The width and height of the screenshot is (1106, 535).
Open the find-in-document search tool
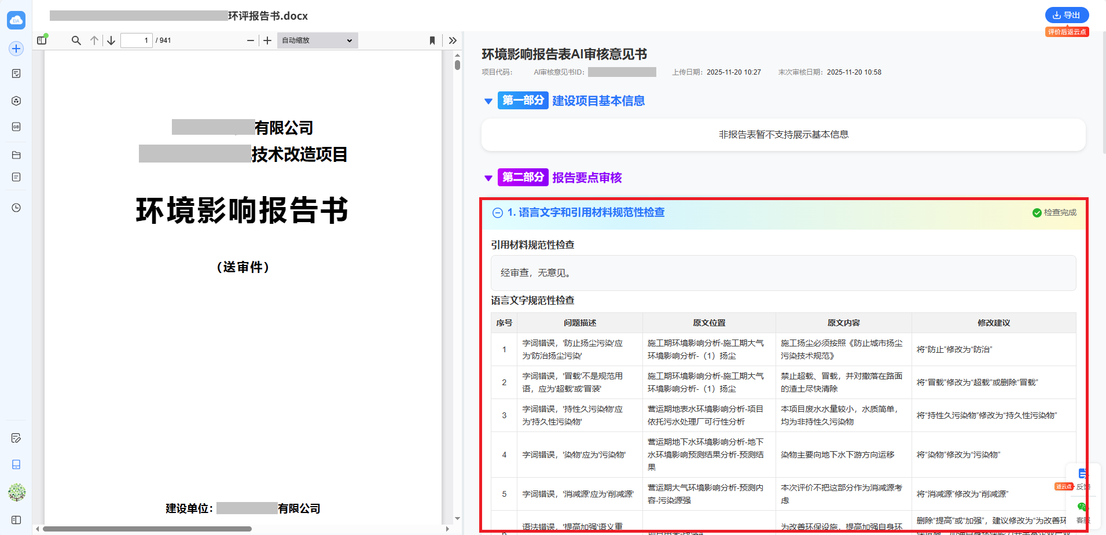(76, 40)
